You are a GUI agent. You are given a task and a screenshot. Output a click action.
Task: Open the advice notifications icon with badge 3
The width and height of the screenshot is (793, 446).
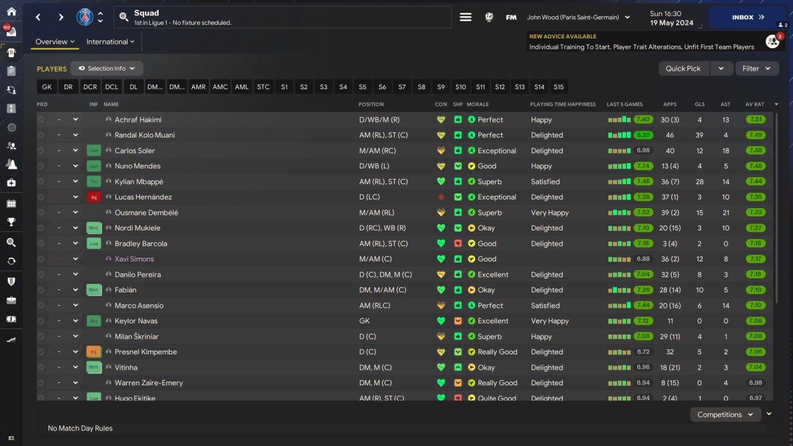(x=773, y=42)
